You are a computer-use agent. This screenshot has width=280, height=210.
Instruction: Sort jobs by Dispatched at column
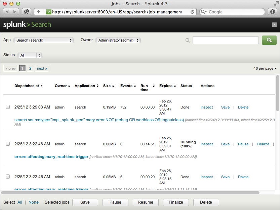pos(28,86)
